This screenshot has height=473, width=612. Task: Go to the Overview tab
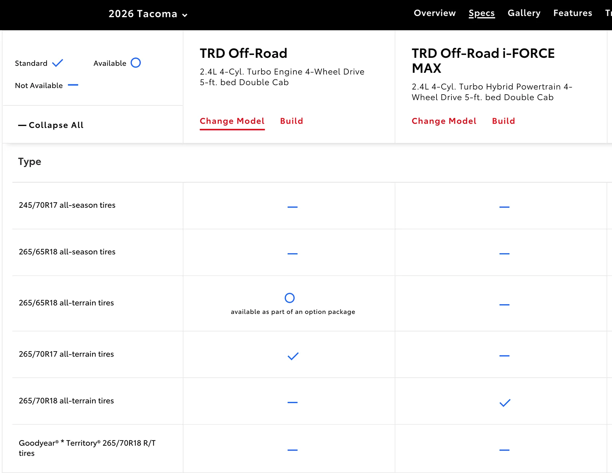coord(435,13)
